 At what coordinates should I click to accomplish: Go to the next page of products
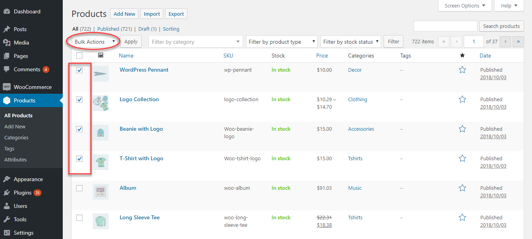pyautogui.click(x=506, y=41)
